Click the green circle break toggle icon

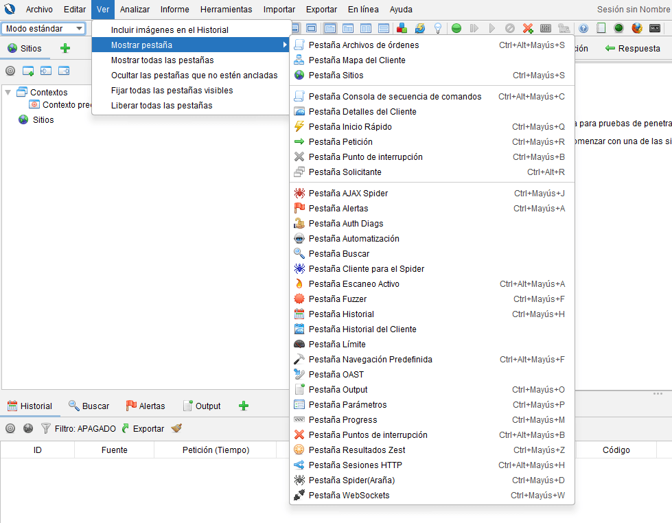click(456, 28)
